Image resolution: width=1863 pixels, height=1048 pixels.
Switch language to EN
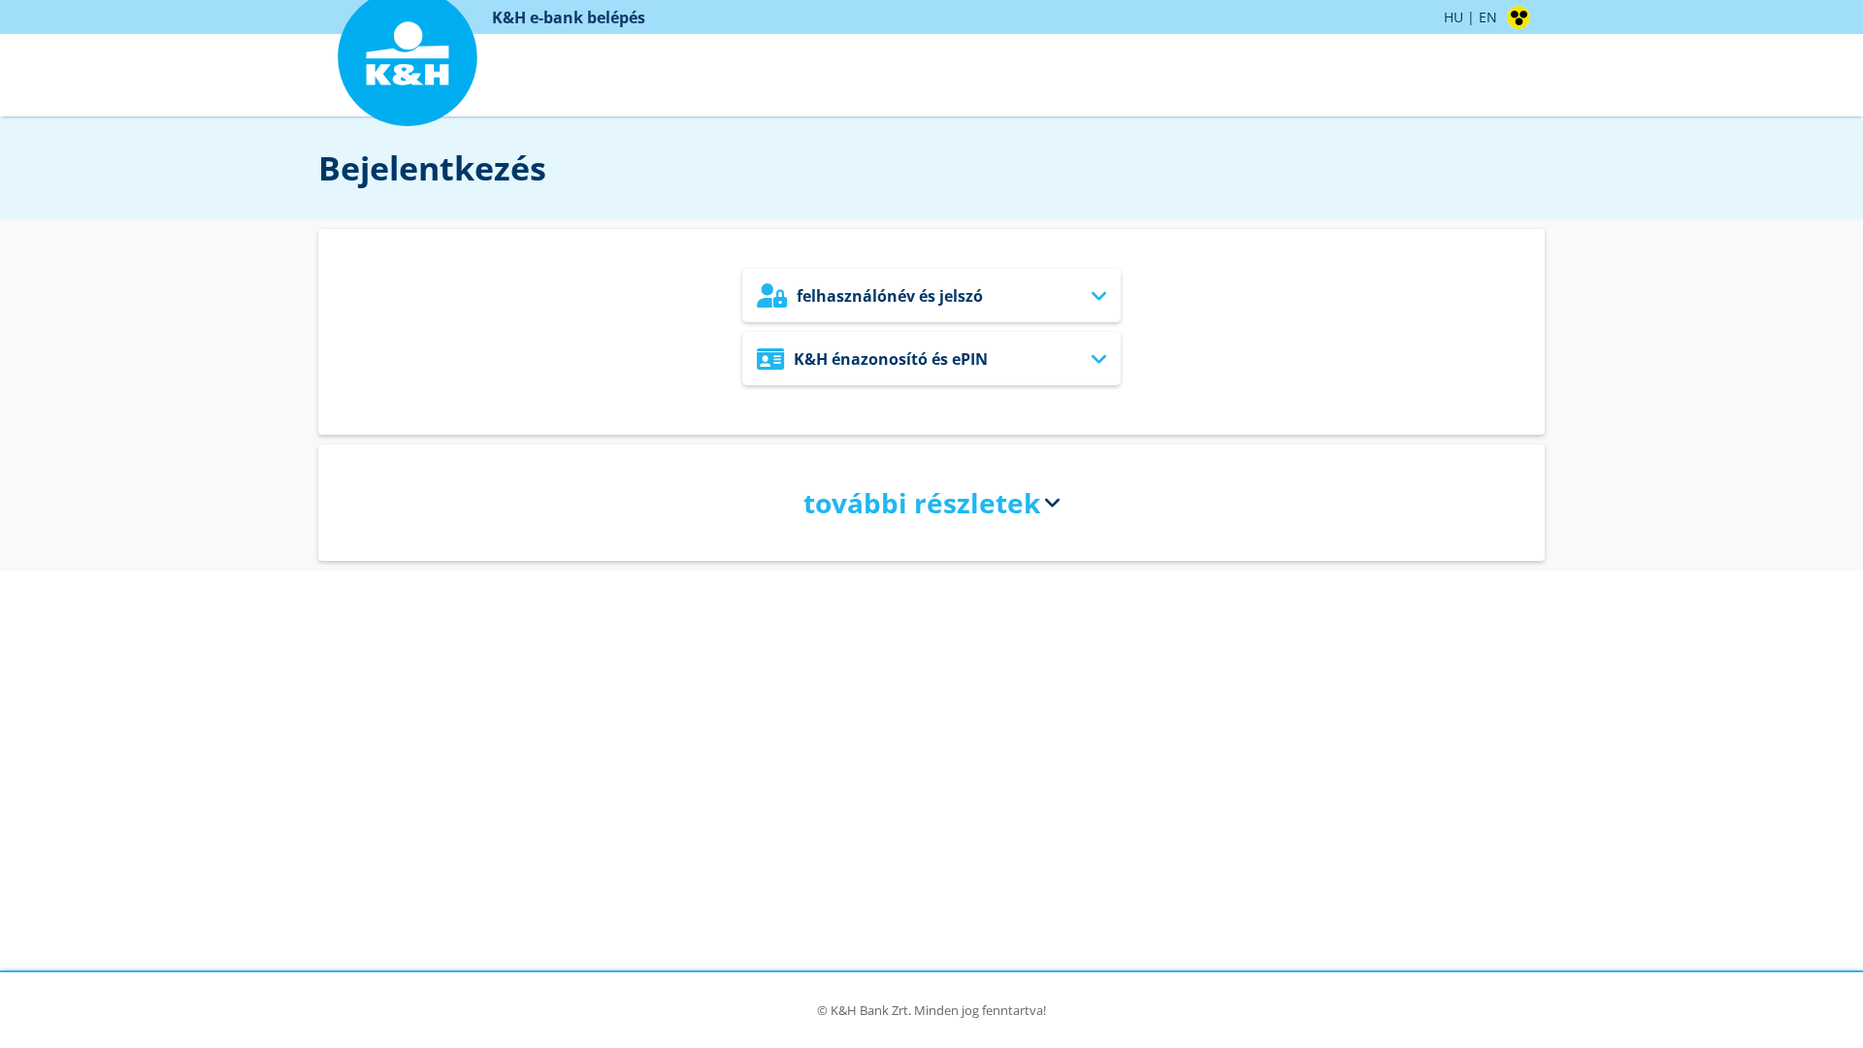1487,16
